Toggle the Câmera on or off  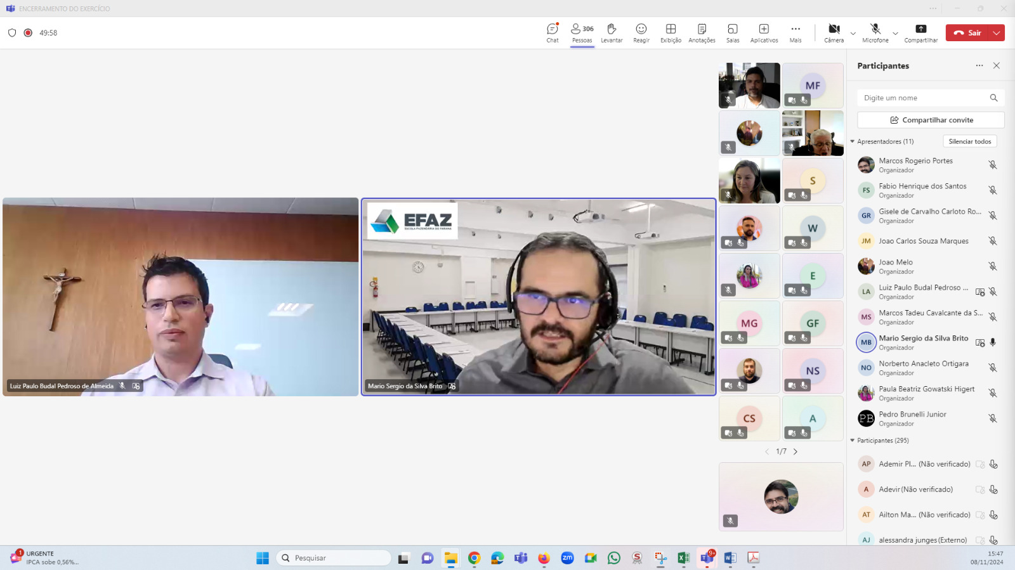pos(834,33)
